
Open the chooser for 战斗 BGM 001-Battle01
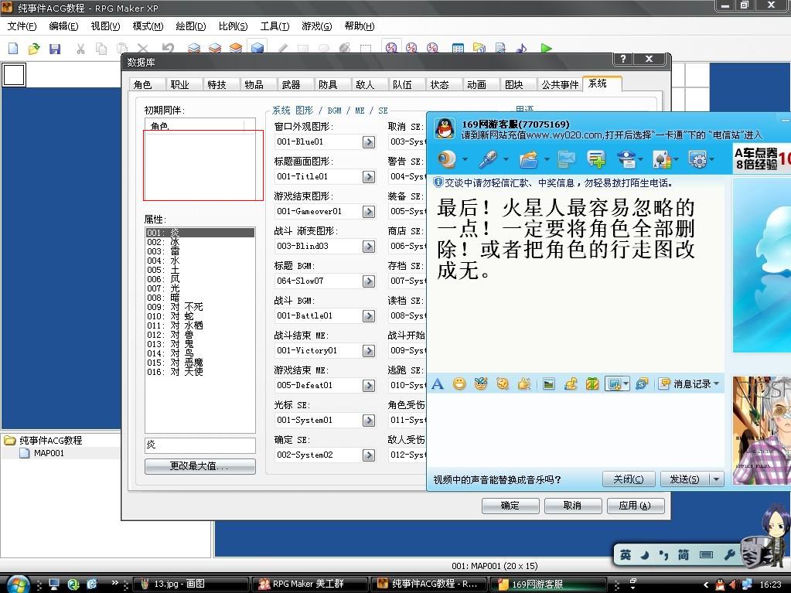coord(369,316)
